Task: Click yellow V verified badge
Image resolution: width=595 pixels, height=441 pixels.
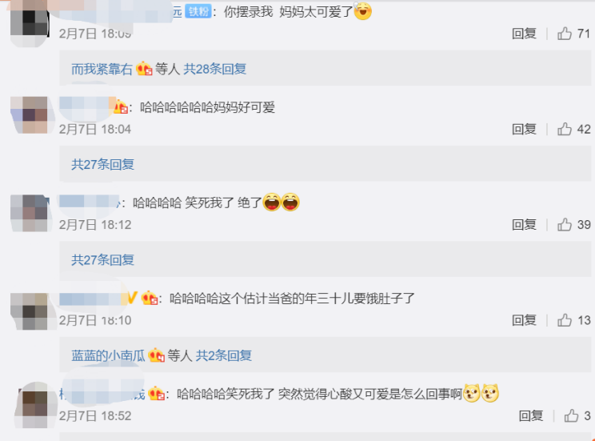Action: point(131,298)
